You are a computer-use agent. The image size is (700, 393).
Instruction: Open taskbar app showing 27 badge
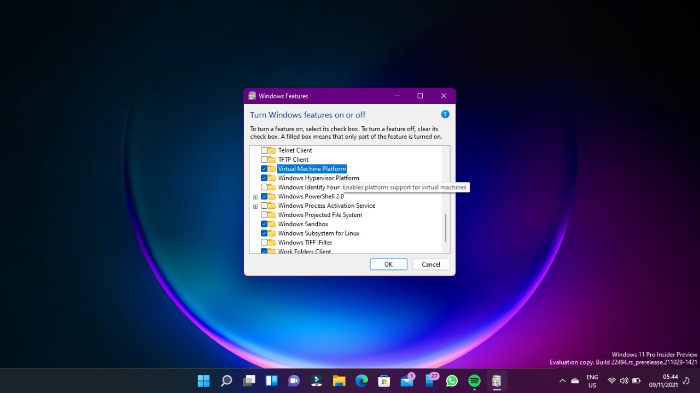[430, 380]
